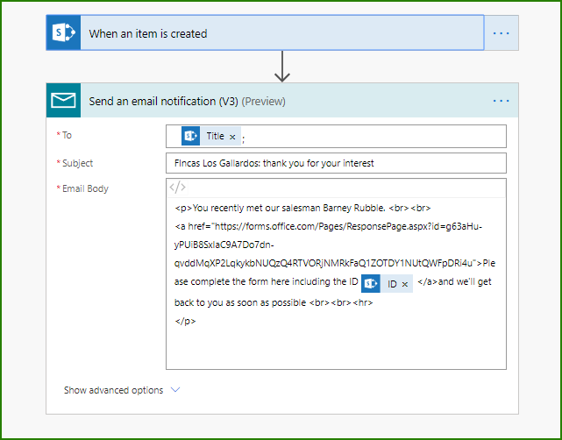Screen dimensions: 562x440
Task: Open ellipsis menu for Send an email notification
Action: (x=502, y=101)
